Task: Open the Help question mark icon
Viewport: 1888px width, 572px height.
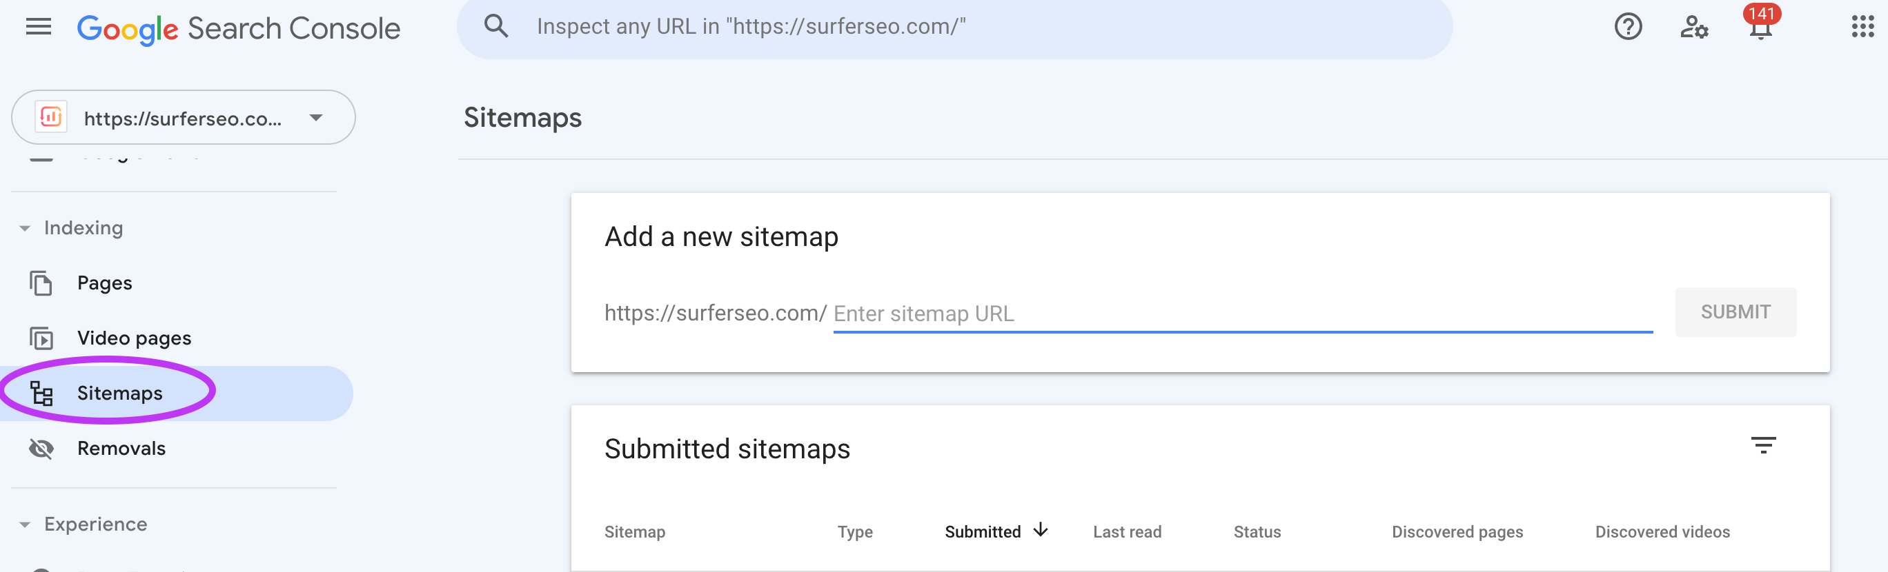Action: [x=1627, y=28]
